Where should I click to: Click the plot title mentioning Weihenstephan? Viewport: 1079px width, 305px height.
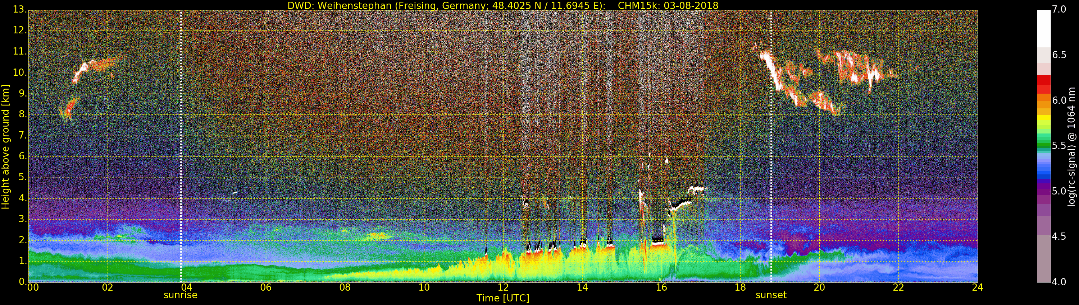coord(503,5)
